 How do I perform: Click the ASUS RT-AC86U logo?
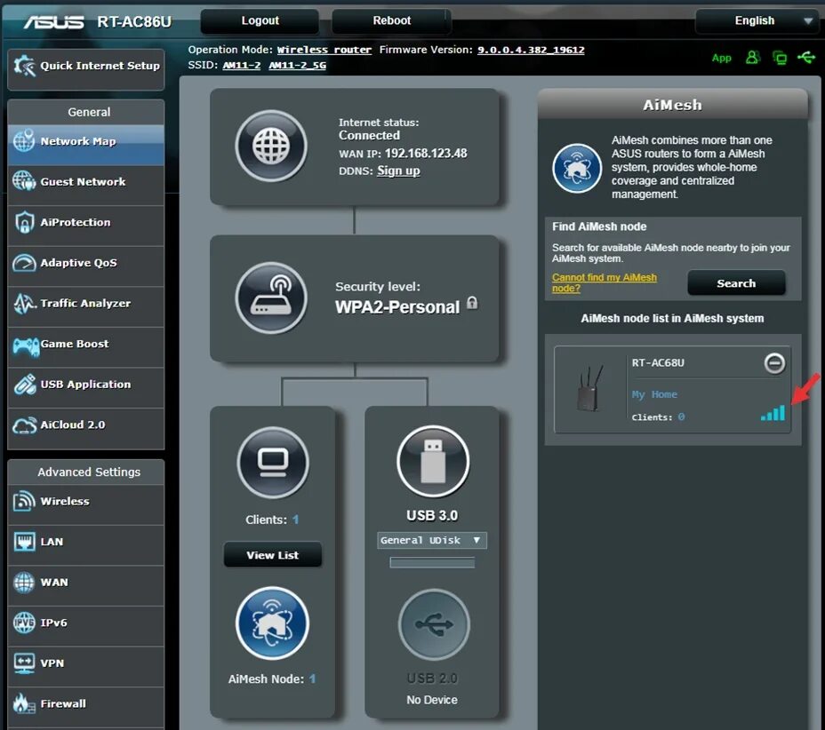[x=98, y=21]
